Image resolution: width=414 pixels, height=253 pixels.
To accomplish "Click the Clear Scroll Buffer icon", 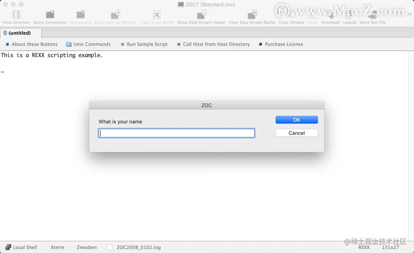I will point(157,14).
